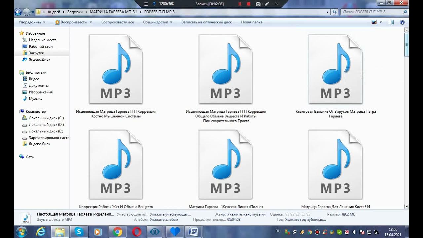This screenshot has width=423, height=238.
Task: Click Записать на оптический диск
Action: tap(207, 22)
